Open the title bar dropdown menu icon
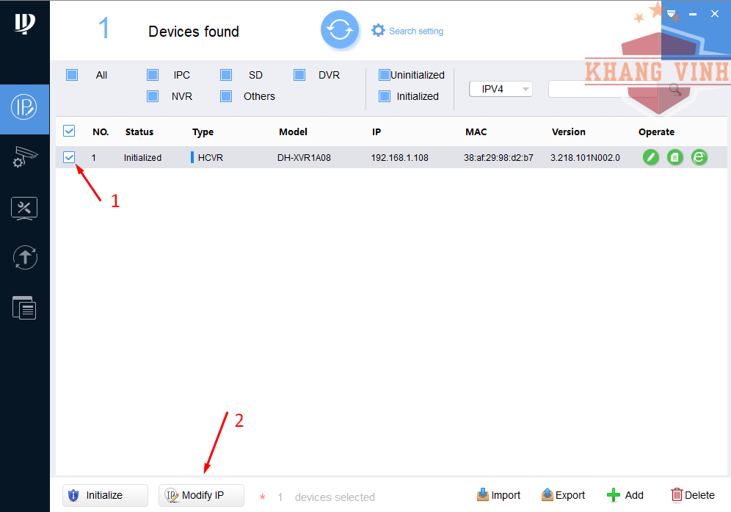 [x=672, y=13]
